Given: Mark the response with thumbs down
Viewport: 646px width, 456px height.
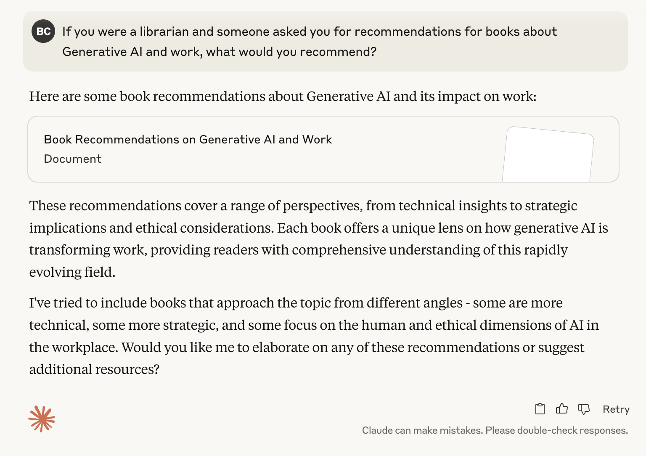Looking at the screenshot, I should pos(584,409).
